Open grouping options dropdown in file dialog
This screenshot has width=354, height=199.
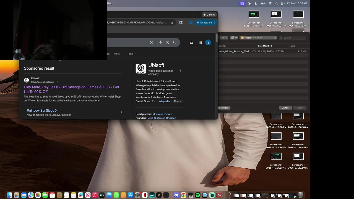[234, 38]
